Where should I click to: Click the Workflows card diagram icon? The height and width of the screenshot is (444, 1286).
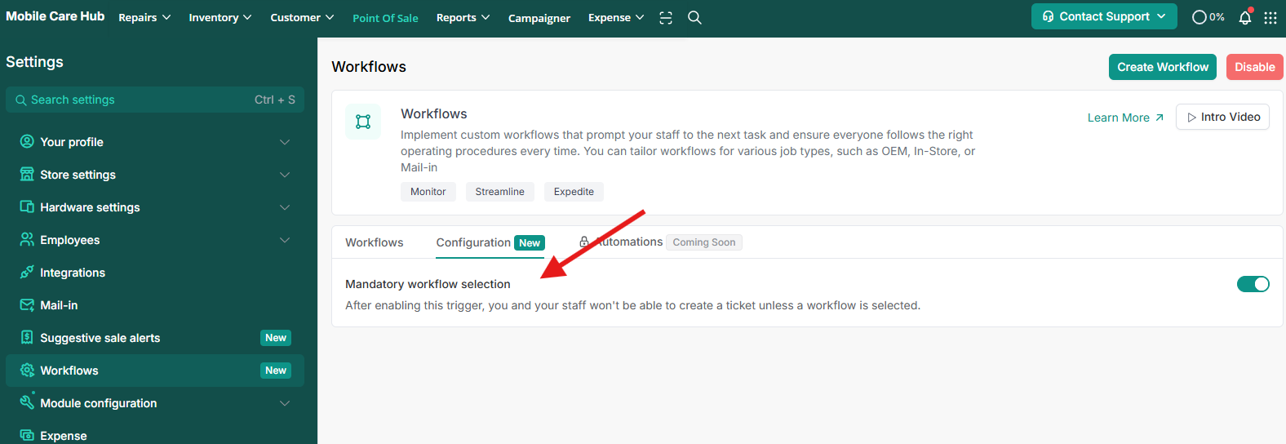(363, 122)
